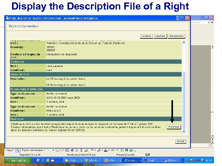The image size is (222, 166).
Task: Click the Show Desktop Quick Launch icon
Action: click(52, 160)
